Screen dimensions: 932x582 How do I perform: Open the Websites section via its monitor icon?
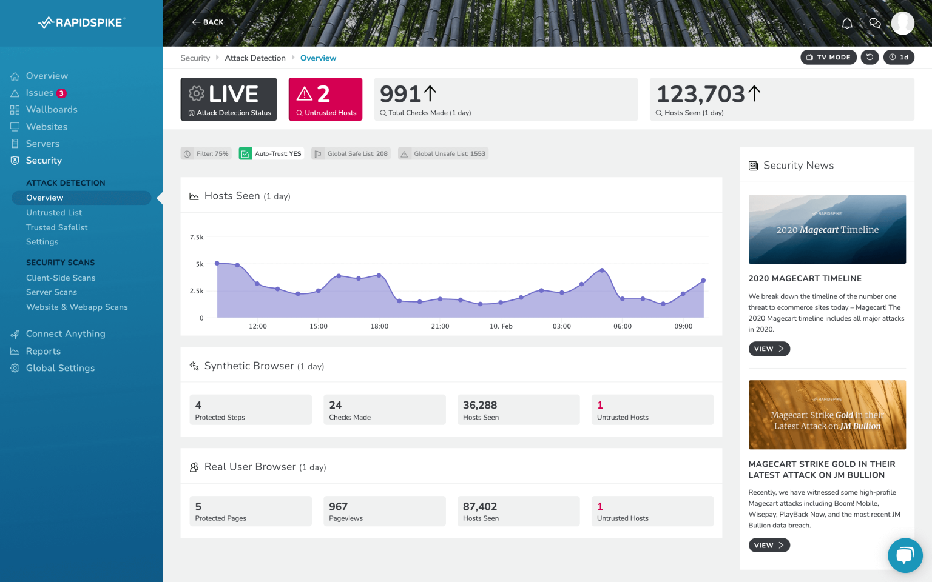tap(15, 127)
